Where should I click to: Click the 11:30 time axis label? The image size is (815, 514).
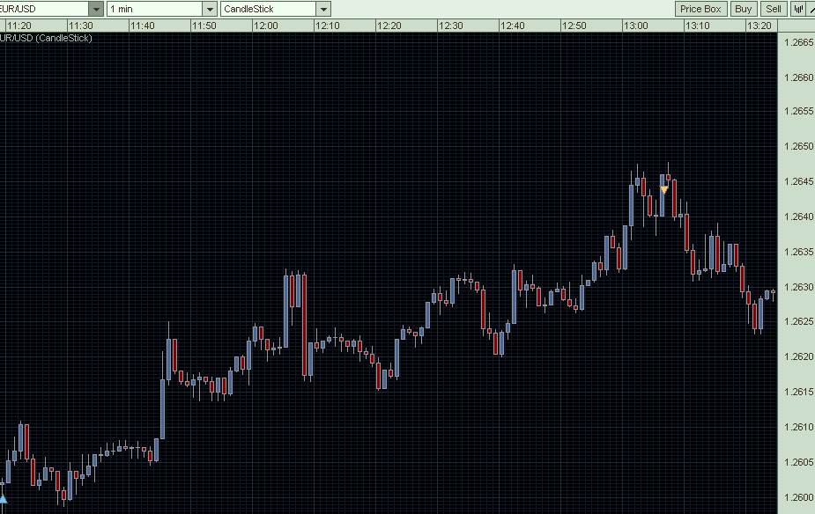[x=80, y=26]
